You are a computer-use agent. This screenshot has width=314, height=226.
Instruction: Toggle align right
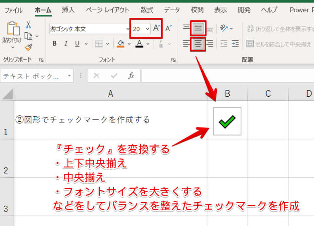coord(210,44)
